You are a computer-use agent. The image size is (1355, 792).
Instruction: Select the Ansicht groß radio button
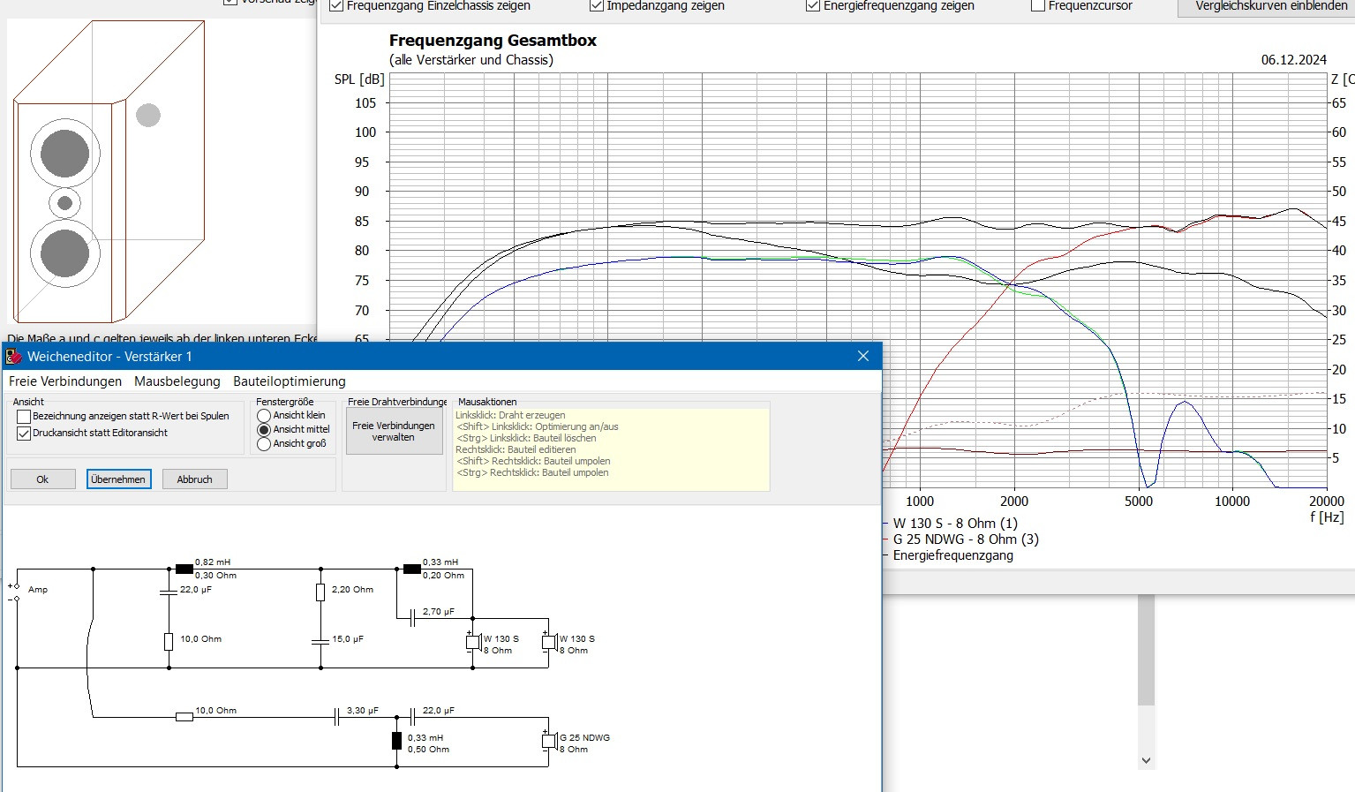pos(264,444)
